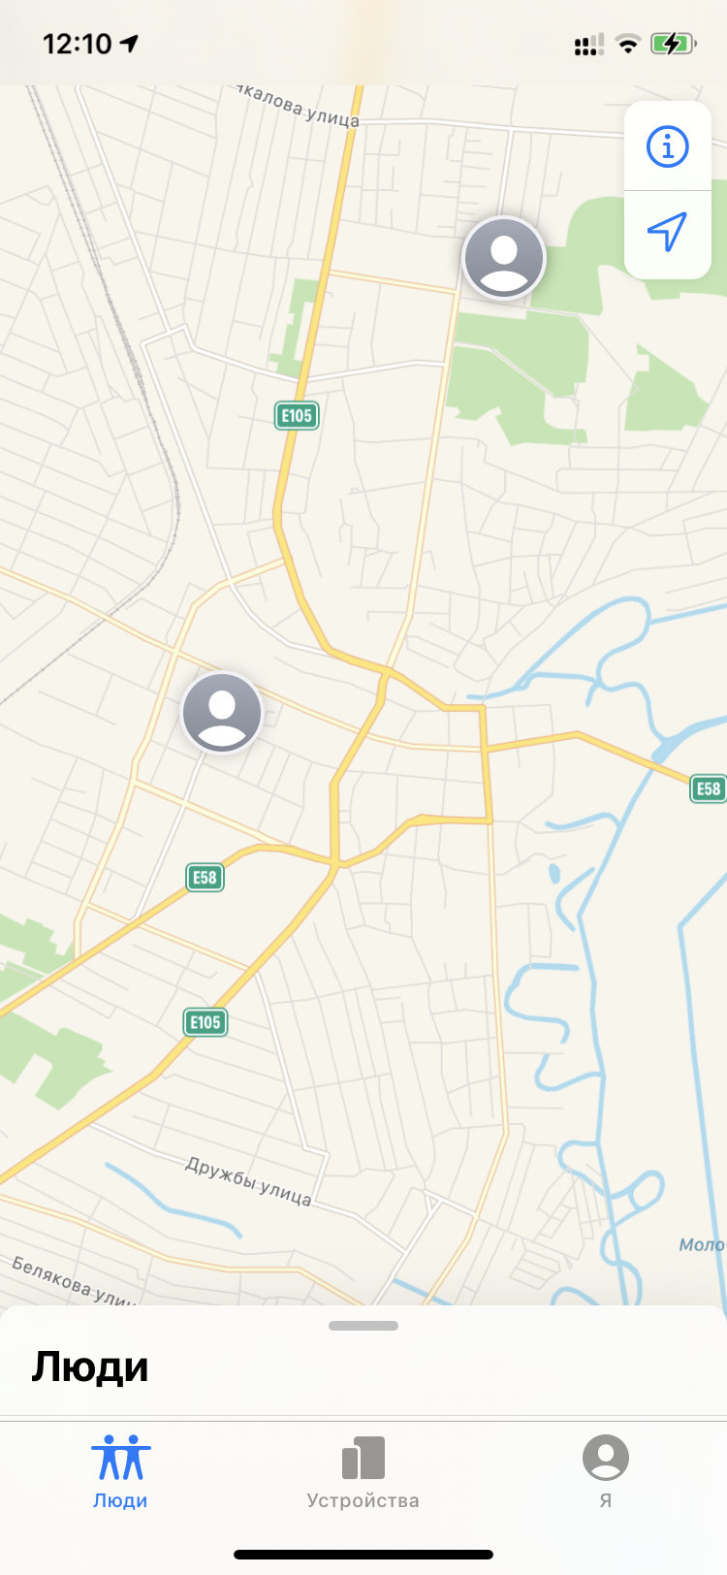Tap the E58 marker below the left avatar

point(205,878)
